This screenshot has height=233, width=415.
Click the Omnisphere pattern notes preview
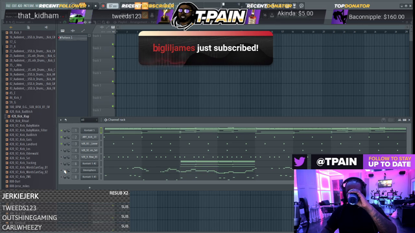pyautogui.click(x=198, y=170)
